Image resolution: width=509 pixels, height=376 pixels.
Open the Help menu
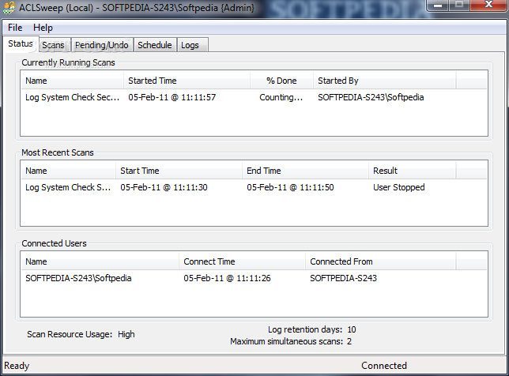[43, 28]
